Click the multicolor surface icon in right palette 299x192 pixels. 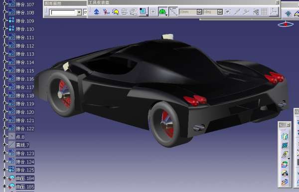point(285,164)
